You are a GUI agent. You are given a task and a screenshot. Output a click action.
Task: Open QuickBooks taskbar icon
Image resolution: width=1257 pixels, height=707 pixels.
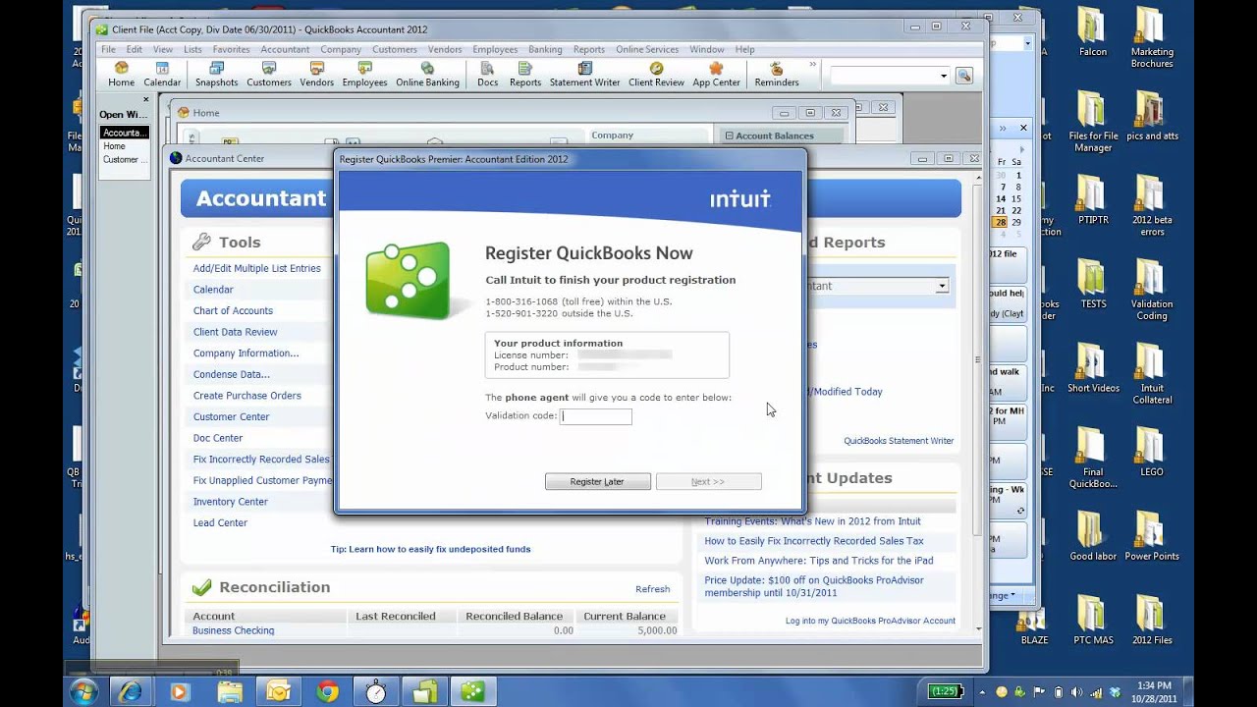pos(472,691)
